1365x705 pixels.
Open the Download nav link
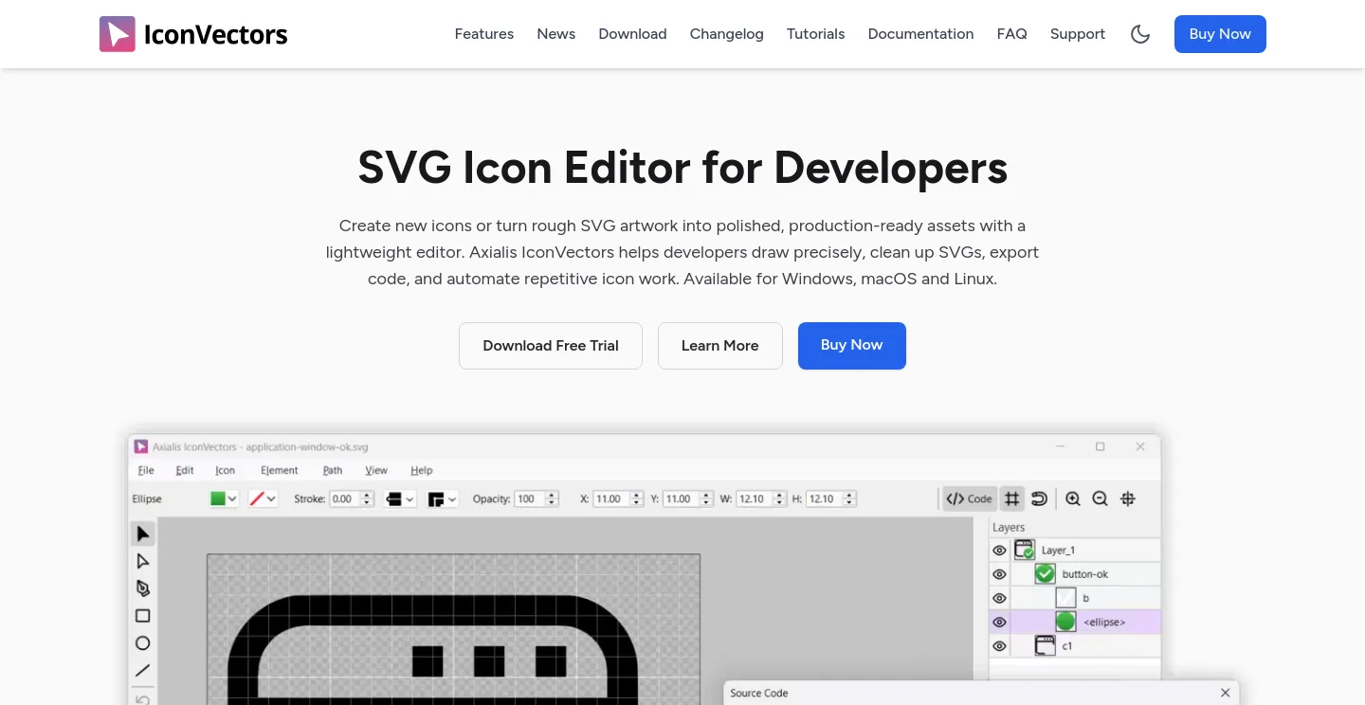coord(633,34)
